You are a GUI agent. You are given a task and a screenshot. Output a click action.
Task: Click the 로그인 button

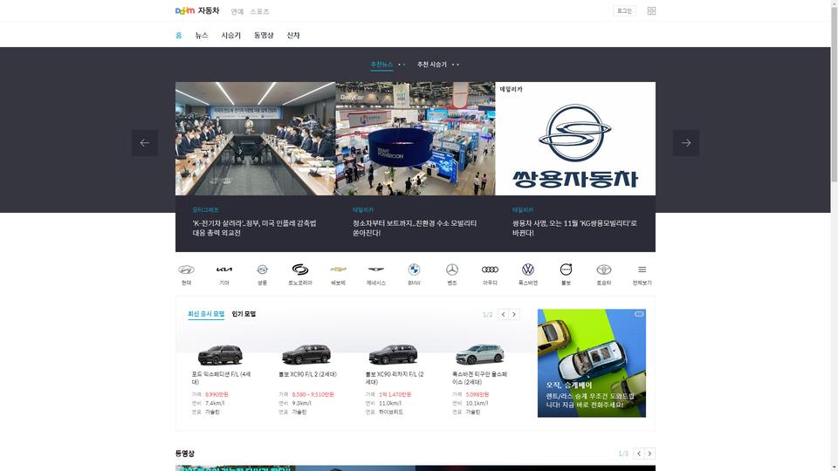point(624,10)
